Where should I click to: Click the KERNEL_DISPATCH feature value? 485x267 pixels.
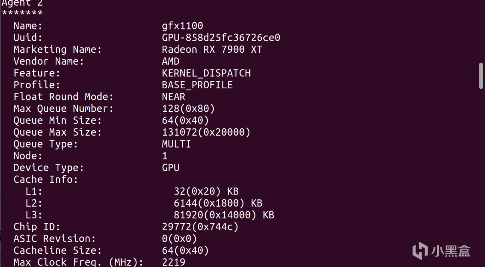[x=206, y=73]
